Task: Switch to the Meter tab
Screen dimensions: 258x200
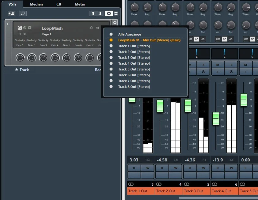Action: pyautogui.click(x=80, y=4)
